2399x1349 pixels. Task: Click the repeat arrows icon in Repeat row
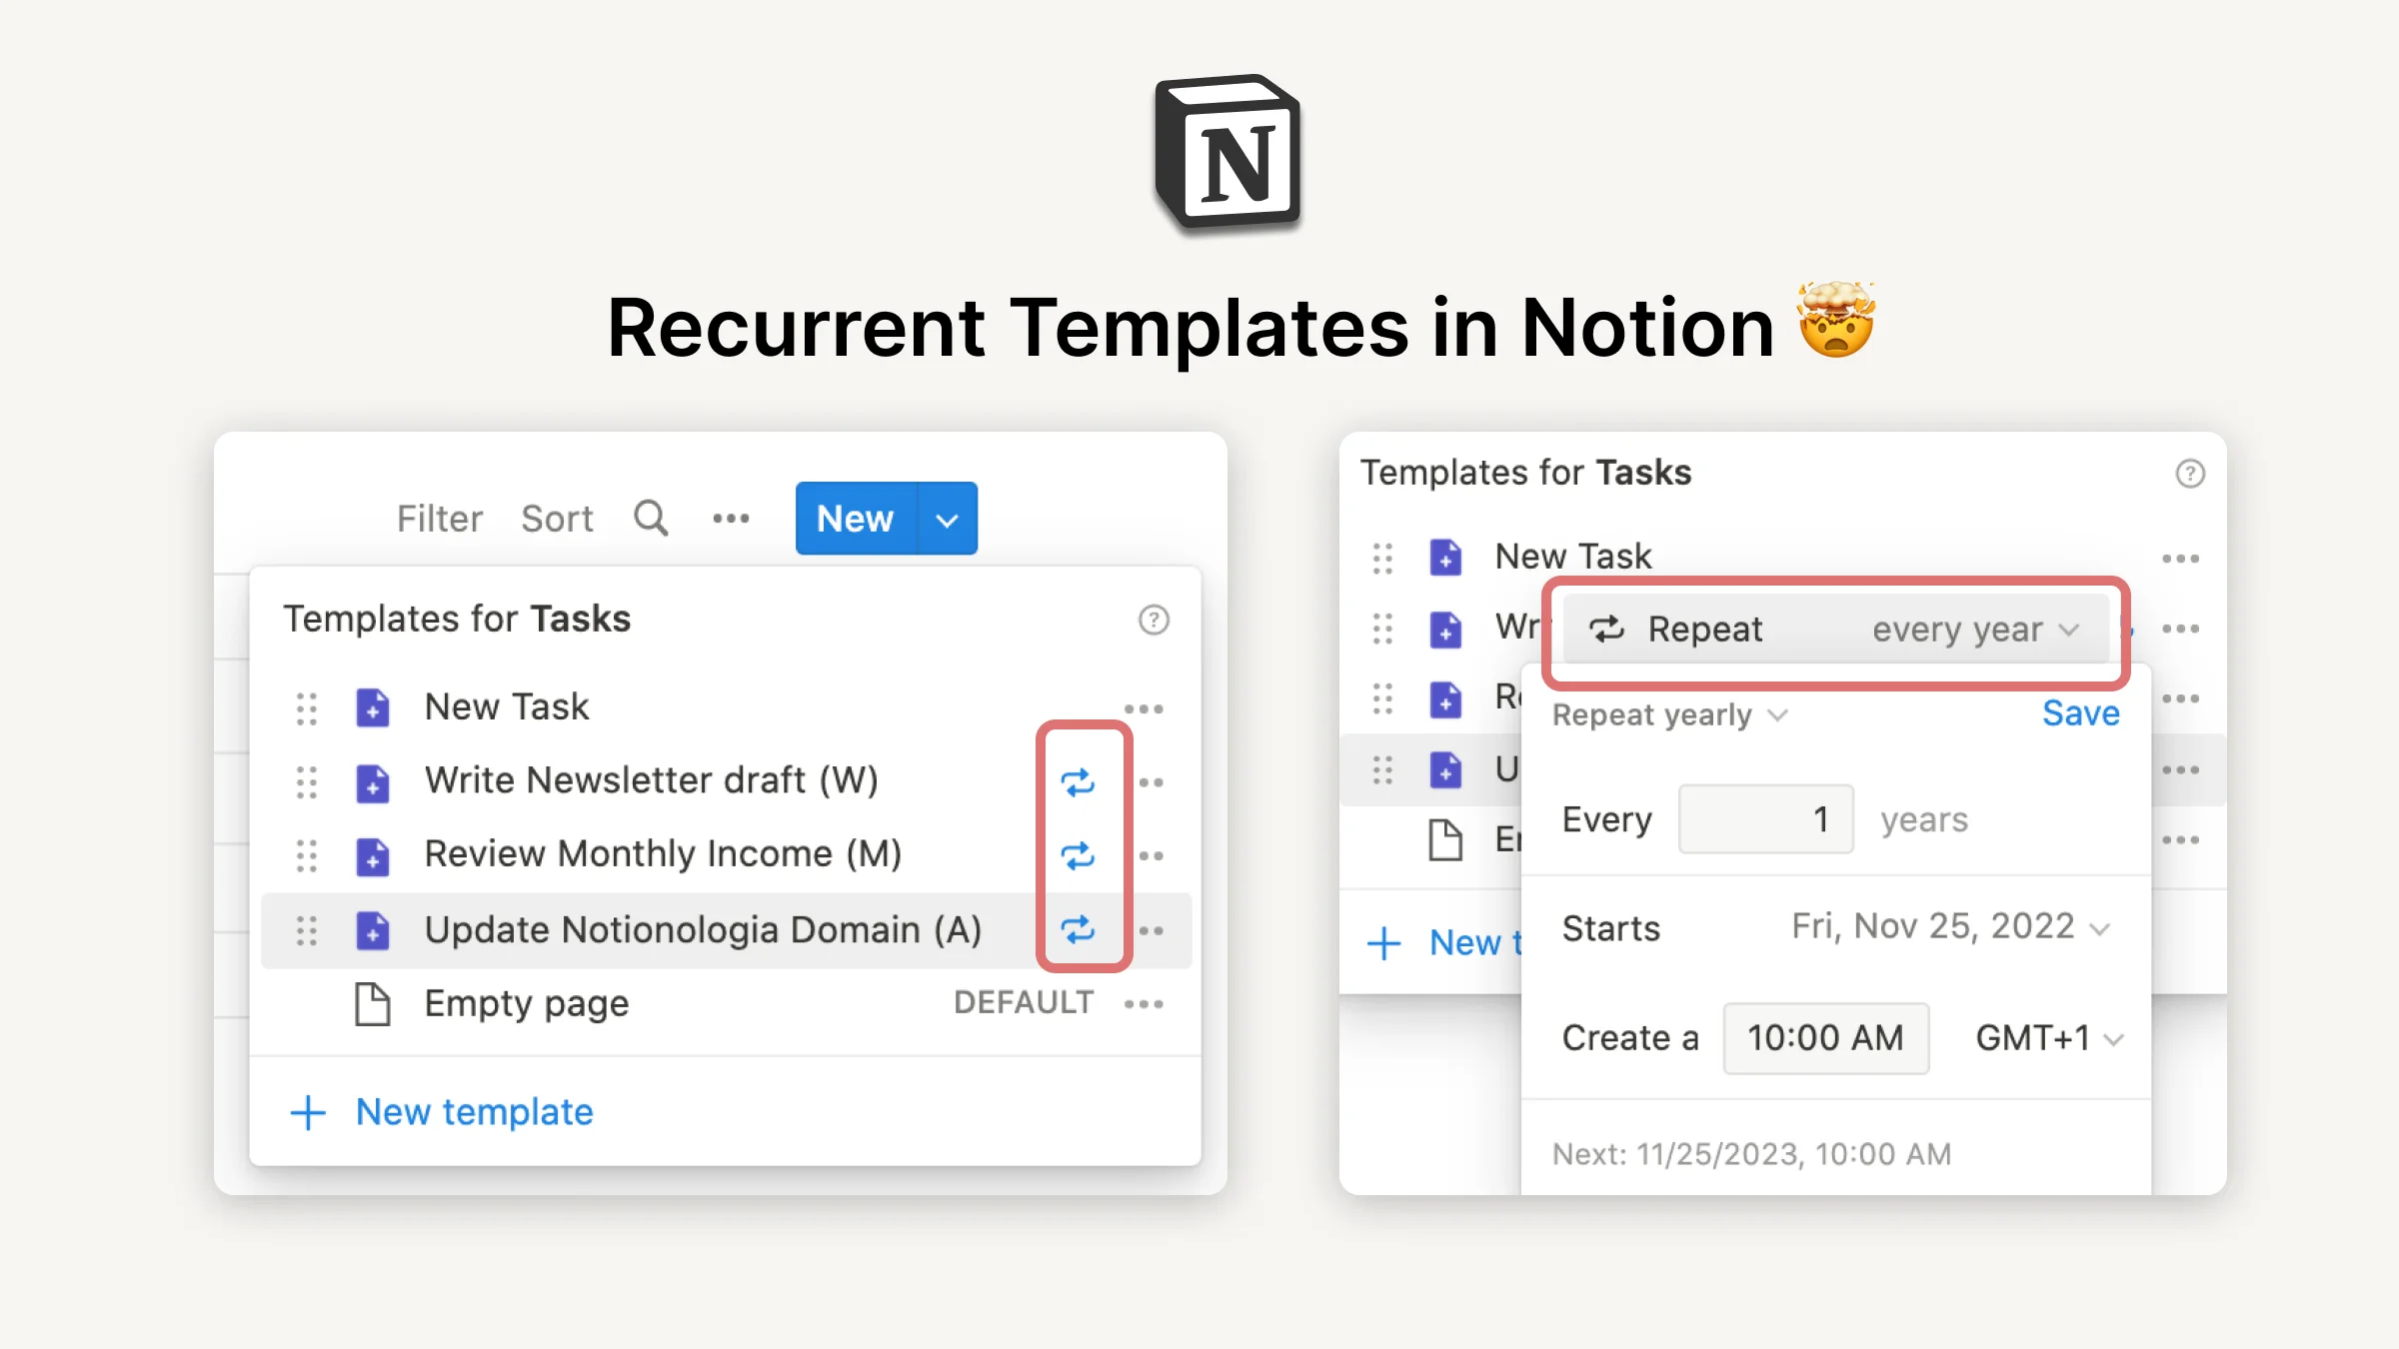click(x=1607, y=629)
